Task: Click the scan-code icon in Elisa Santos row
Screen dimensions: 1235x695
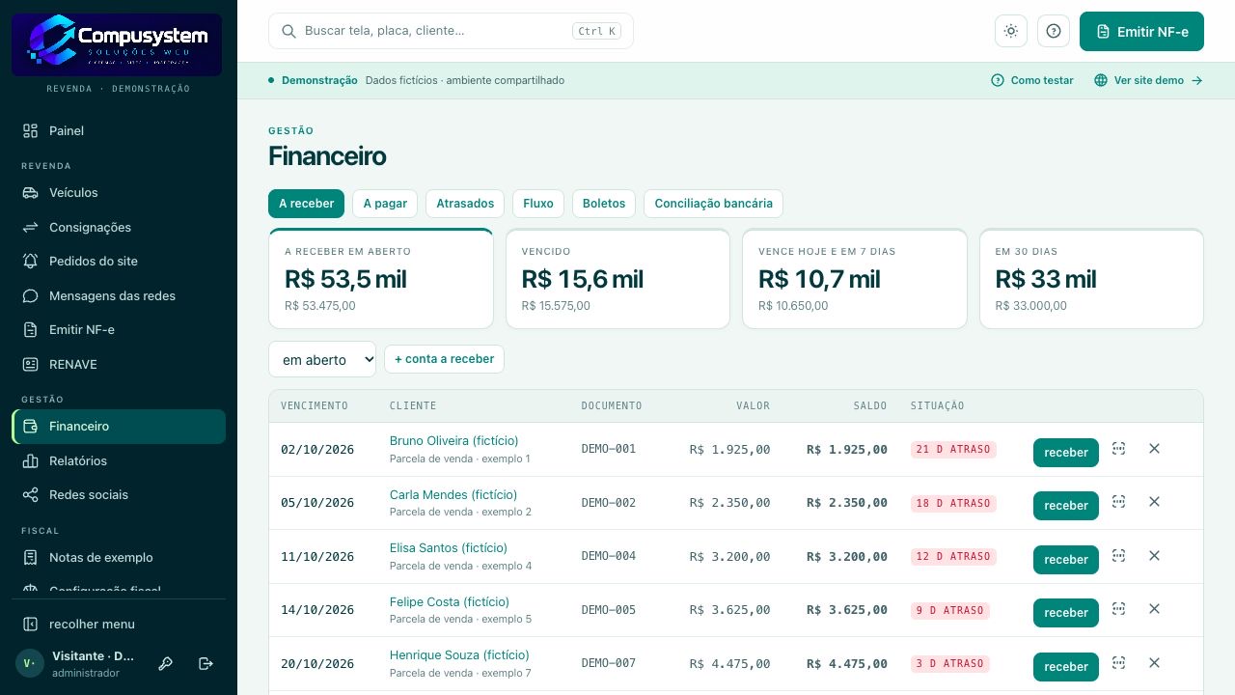Action: click(x=1118, y=556)
